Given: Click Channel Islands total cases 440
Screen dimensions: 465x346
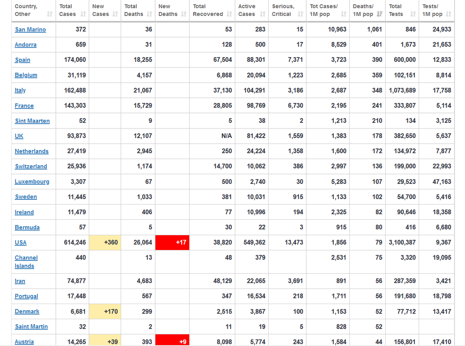Looking at the screenshot, I should [81, 257].
